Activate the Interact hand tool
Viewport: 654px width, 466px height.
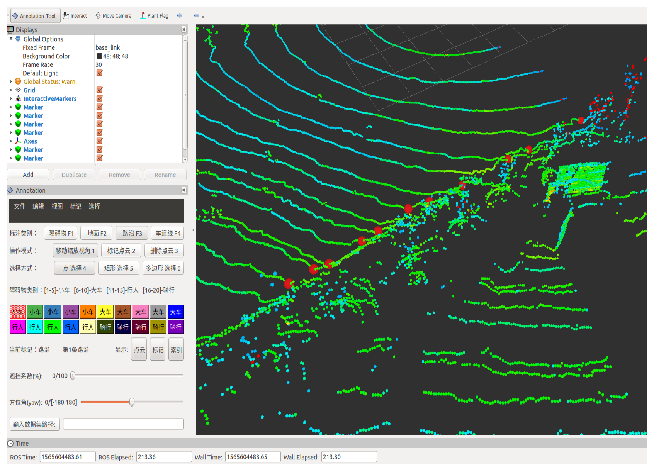tap(75, 16)
